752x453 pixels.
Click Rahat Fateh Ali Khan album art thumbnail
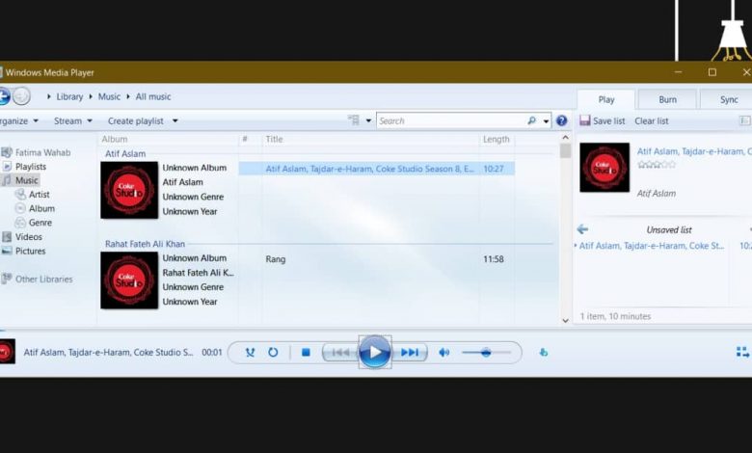(x=129, y=280)
